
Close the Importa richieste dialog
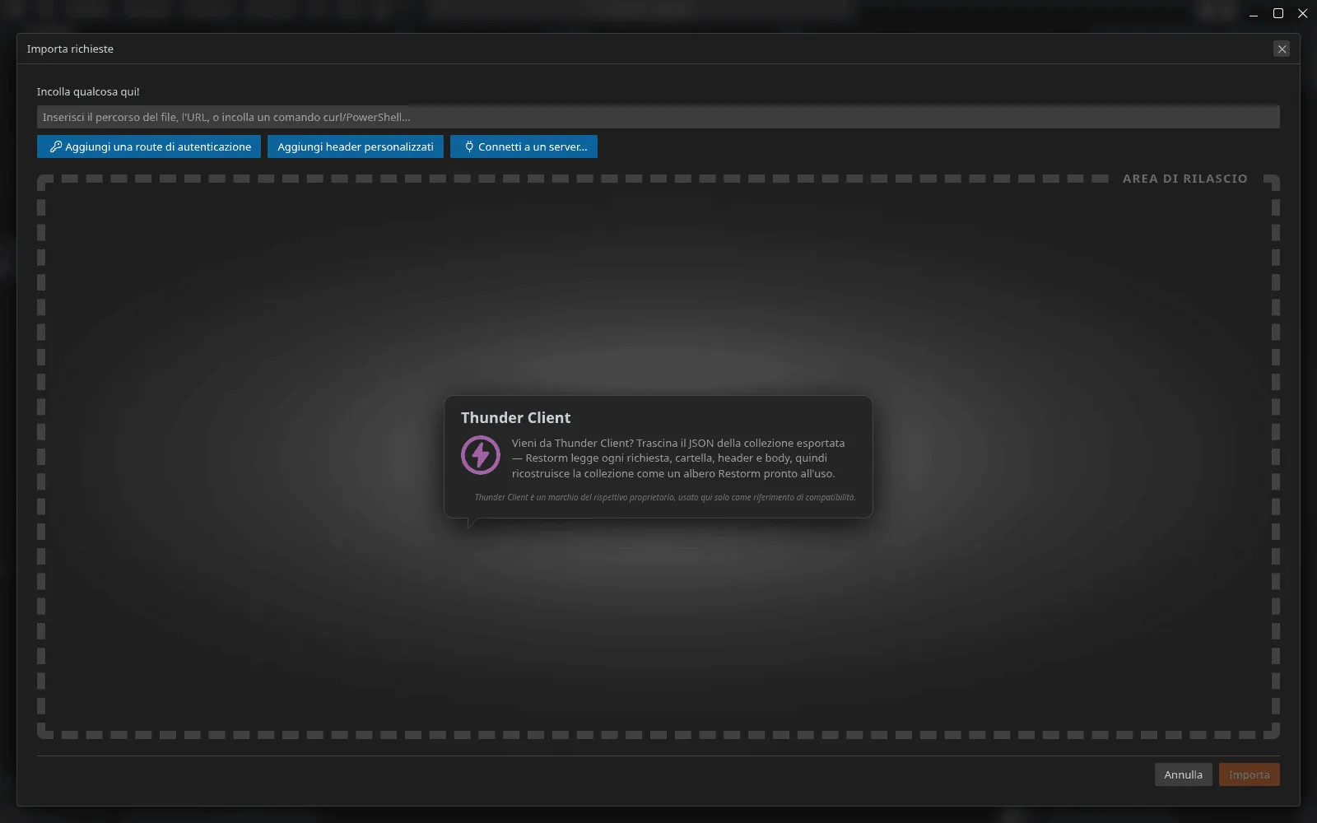pyautogui.click(x=1282, y=49)
